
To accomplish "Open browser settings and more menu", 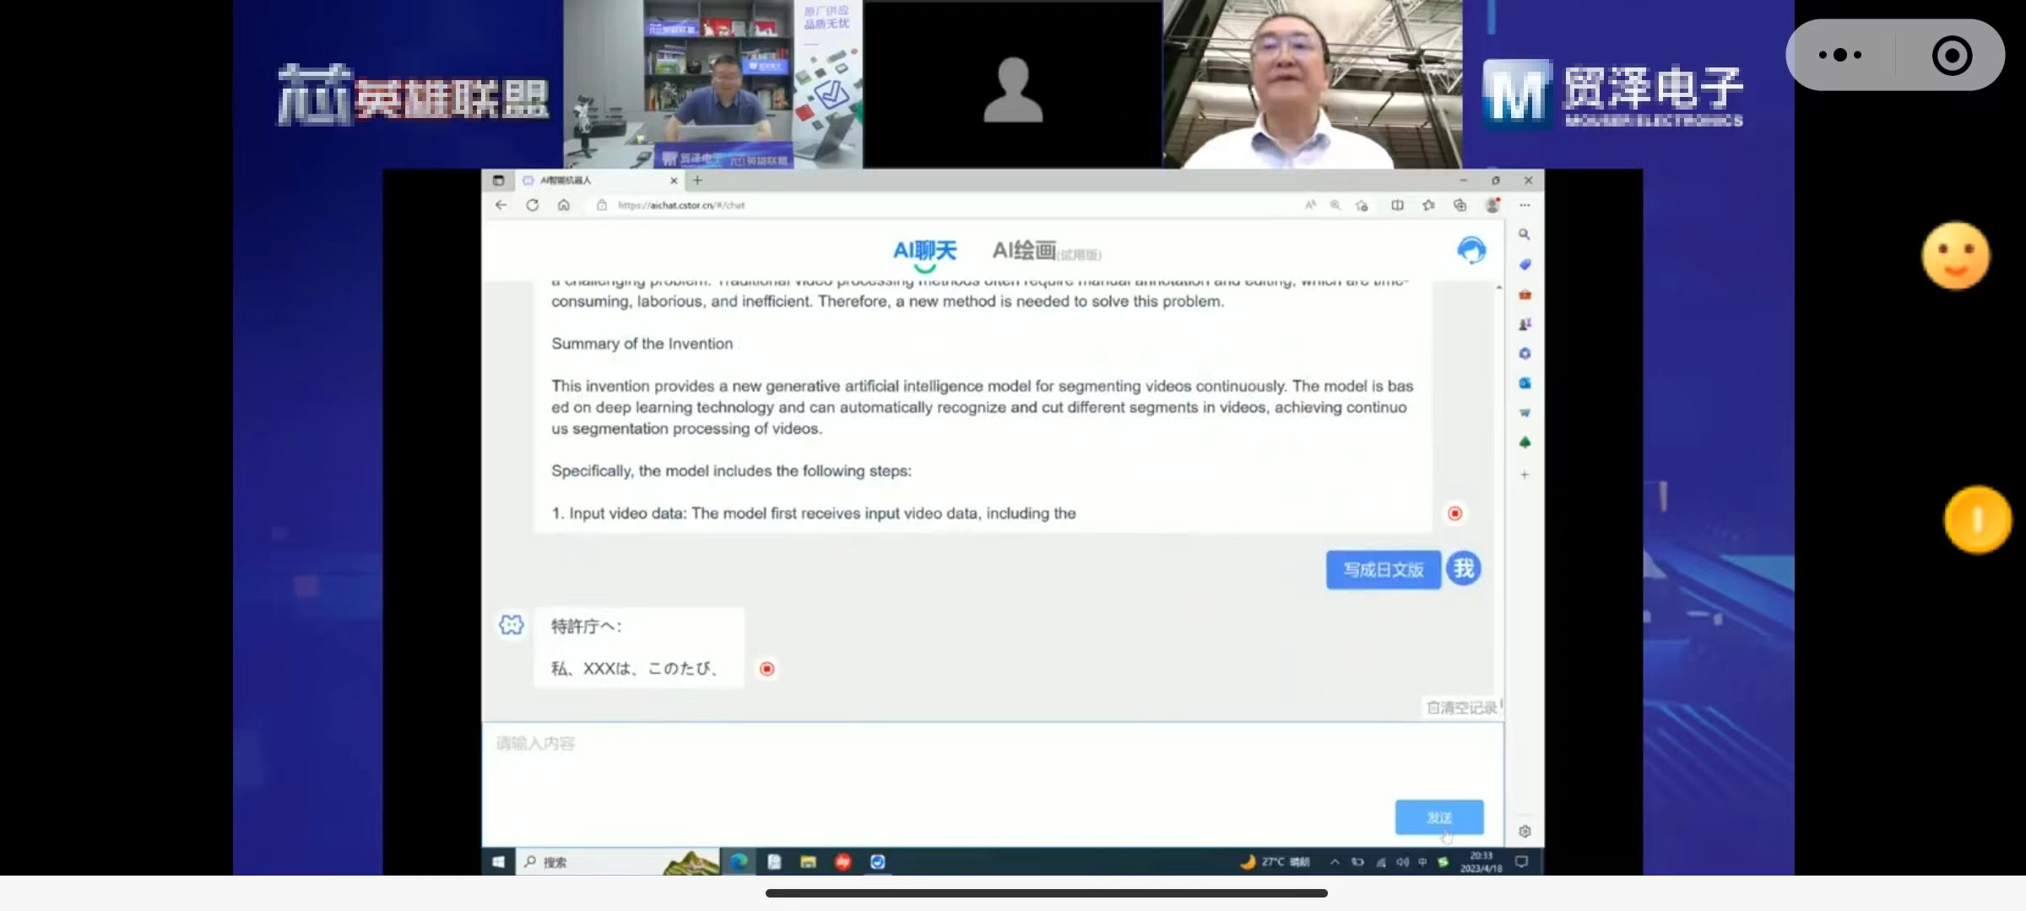I will coord(1525,205).
